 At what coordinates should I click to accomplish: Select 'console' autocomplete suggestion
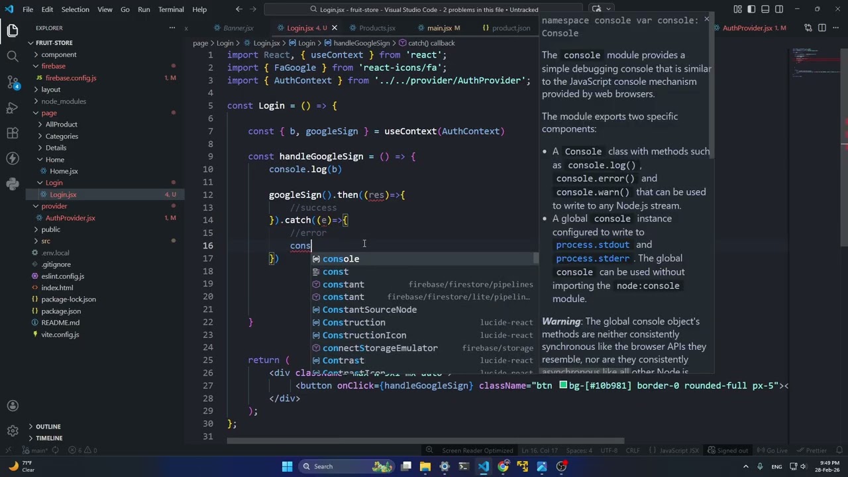point(424,259)
